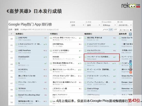The height and width of the screenshot is (106, 142).
Task: Click the rank number 50 cell
Action: [12, 102]
